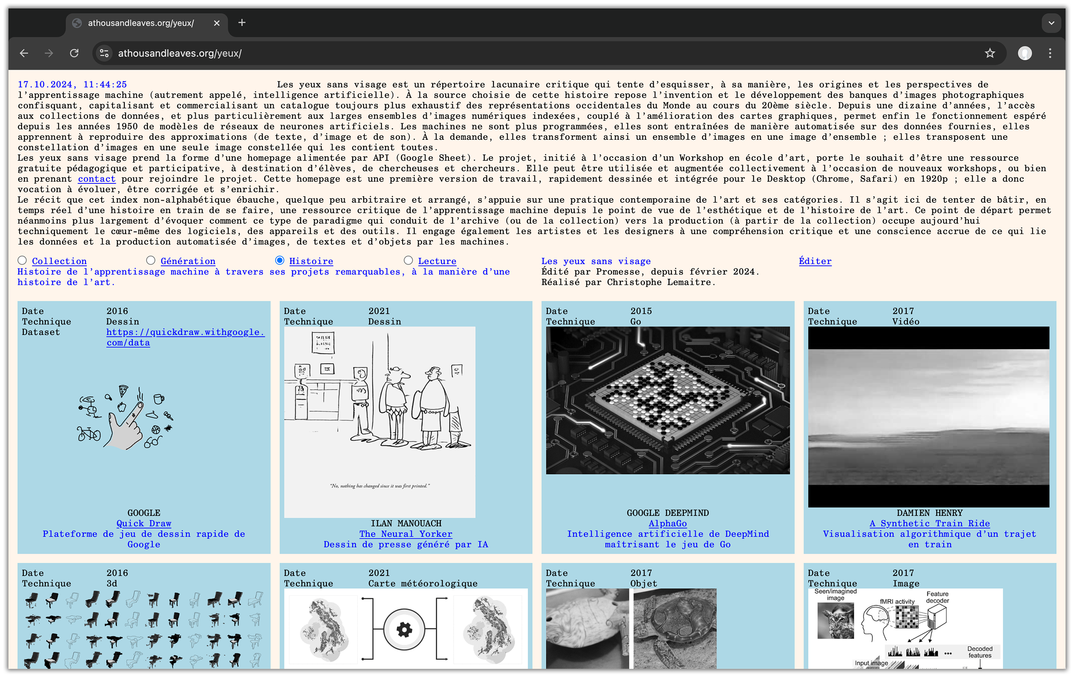Select the Génération radio button
The height and width of the screenshot is (679, 1074).
coord(151,260)
